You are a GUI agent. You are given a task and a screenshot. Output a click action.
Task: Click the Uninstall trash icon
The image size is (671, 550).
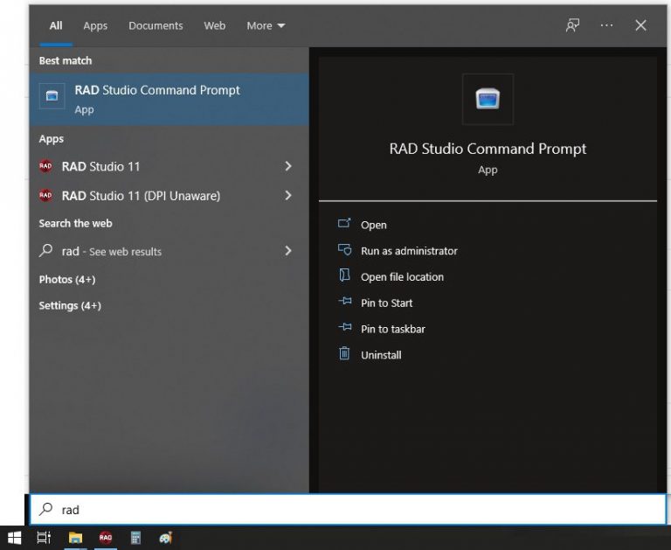pos(344,353)
